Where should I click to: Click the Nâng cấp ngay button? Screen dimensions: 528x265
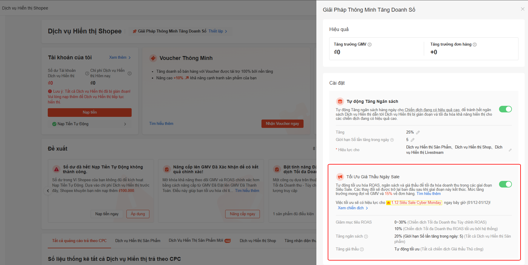tap(242, 214)
